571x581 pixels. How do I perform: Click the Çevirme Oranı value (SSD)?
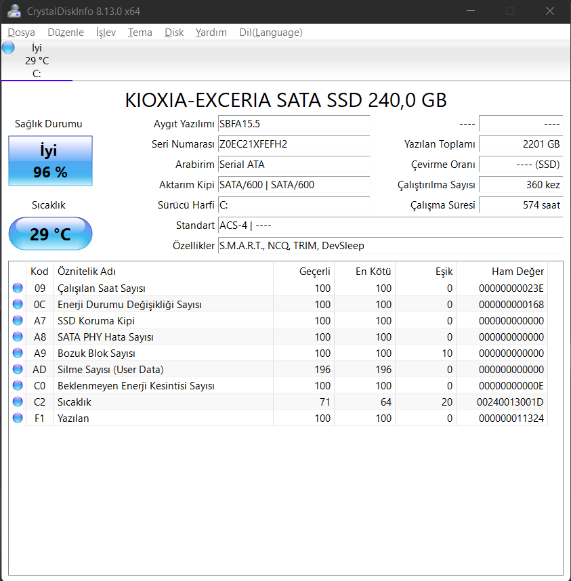coord(521,165)
